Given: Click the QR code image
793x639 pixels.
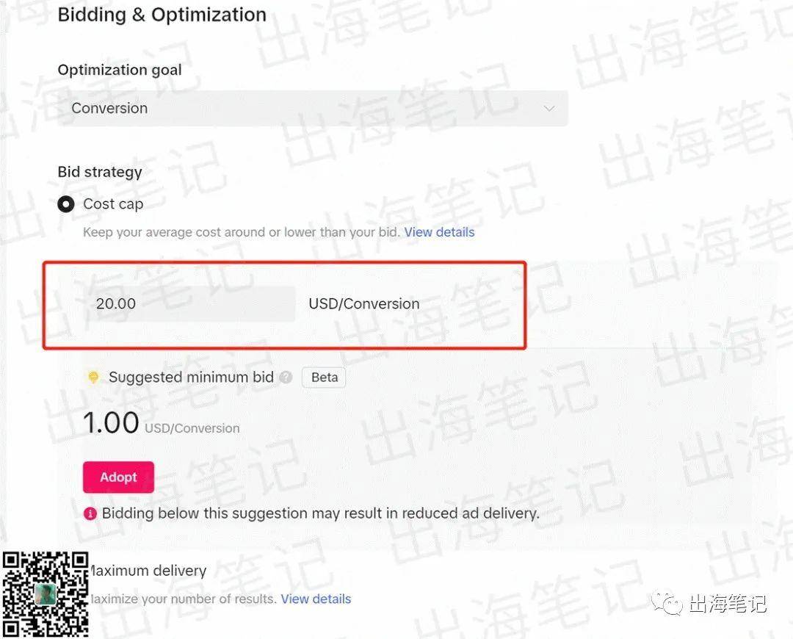Looking at the screenshot, I should point(46,594).
